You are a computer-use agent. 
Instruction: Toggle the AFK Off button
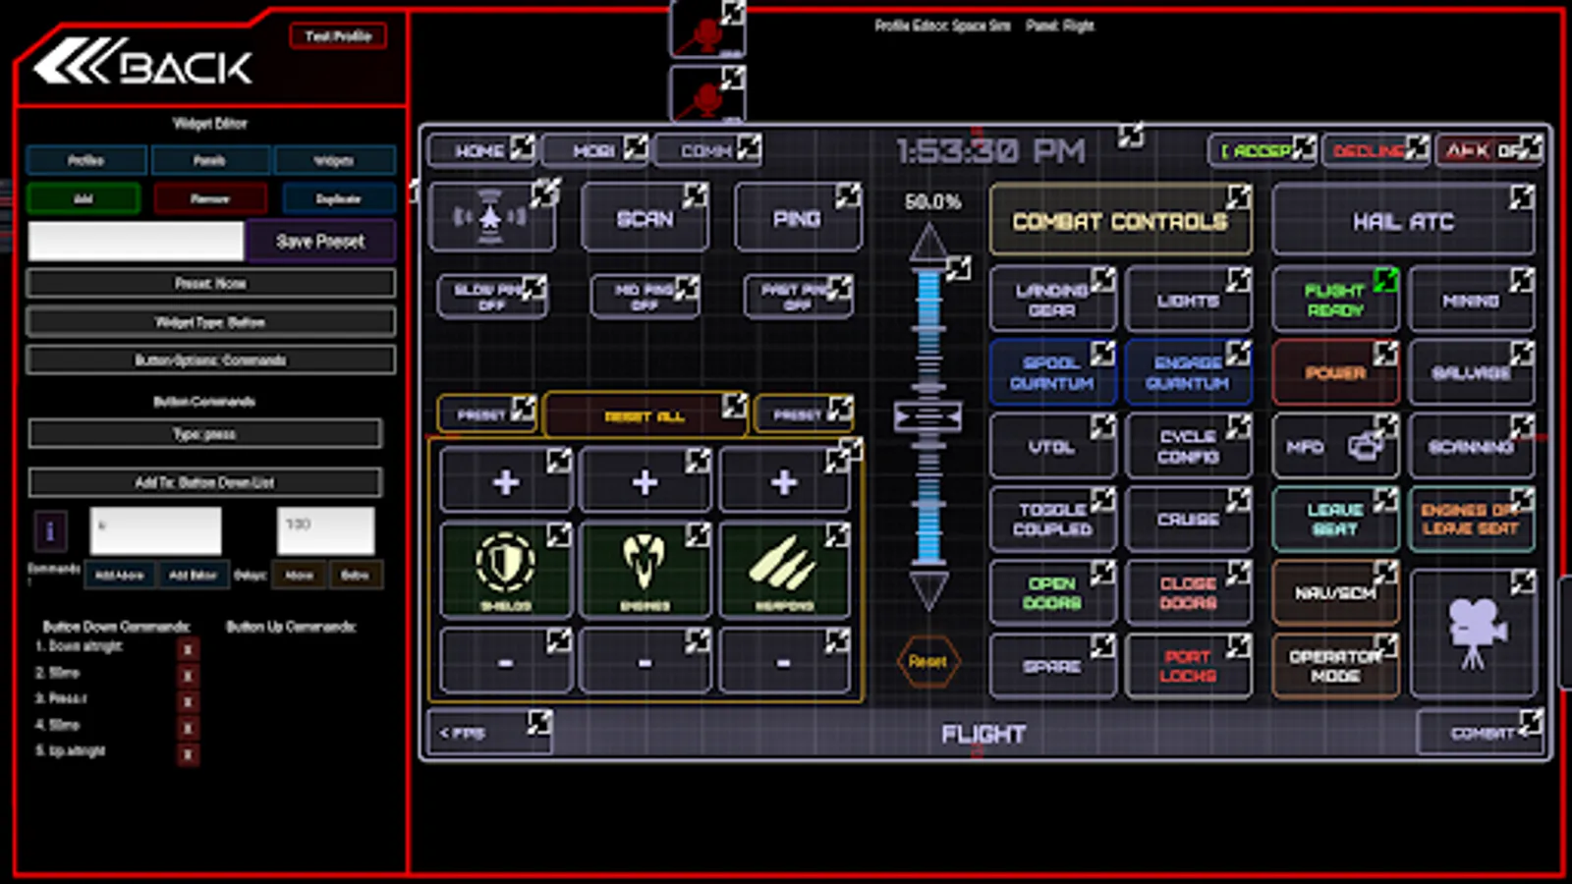pos(1488,150)
